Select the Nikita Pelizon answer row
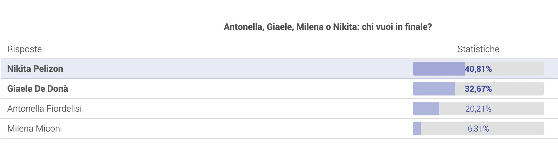The height and width of the screenshot is (147, 558). click(279, 69)
